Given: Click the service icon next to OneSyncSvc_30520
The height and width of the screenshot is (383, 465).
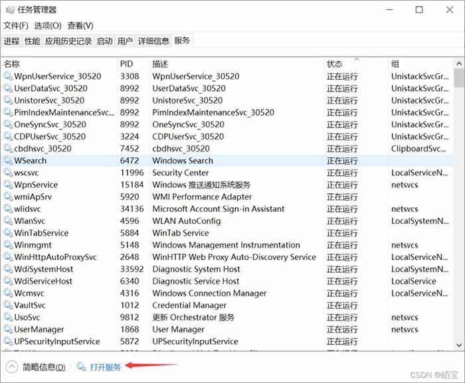Looking at the screenshot, I should [8, 125].
